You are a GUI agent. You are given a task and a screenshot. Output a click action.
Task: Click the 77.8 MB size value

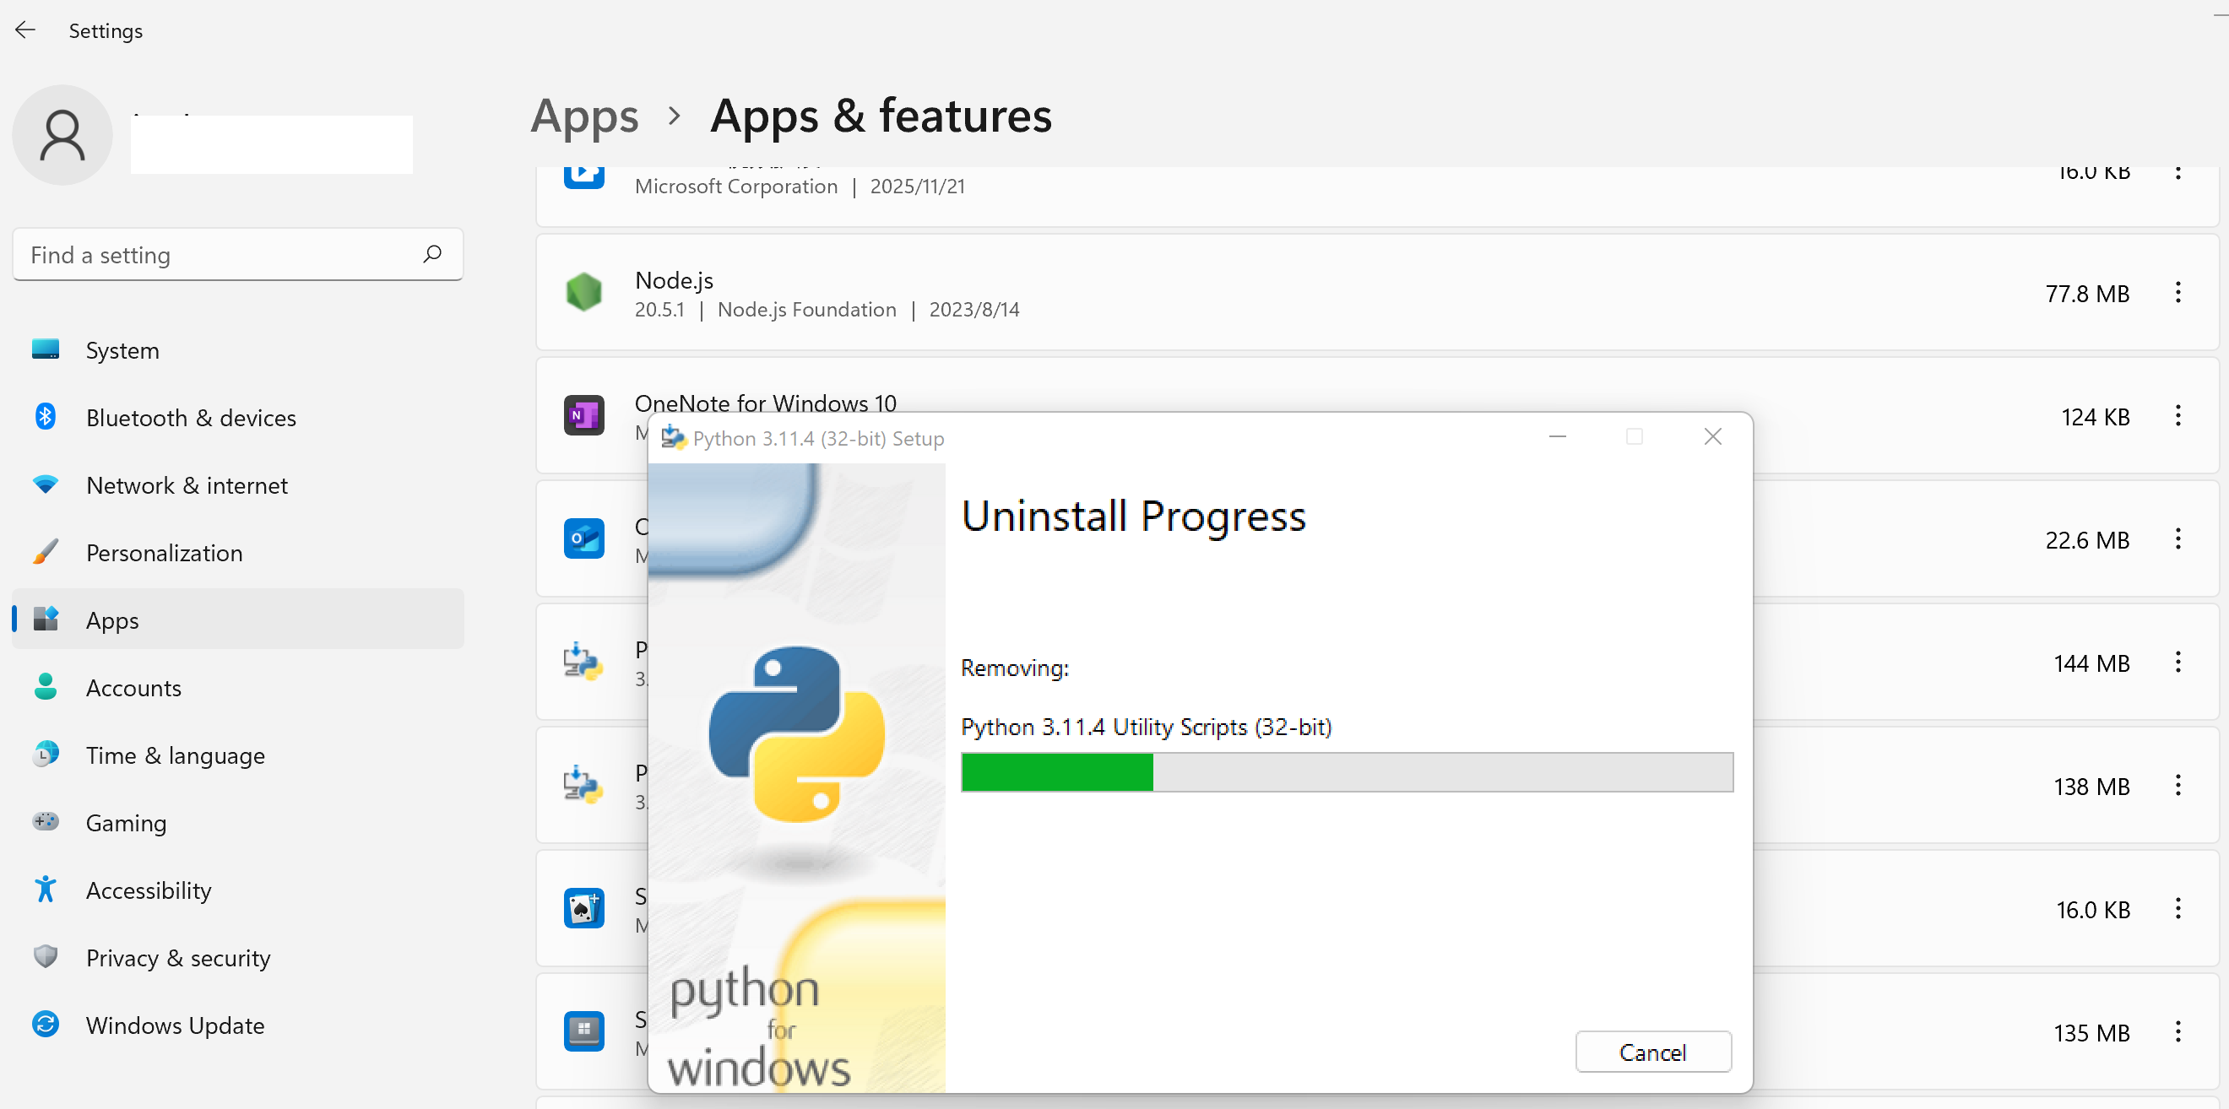2087,294
